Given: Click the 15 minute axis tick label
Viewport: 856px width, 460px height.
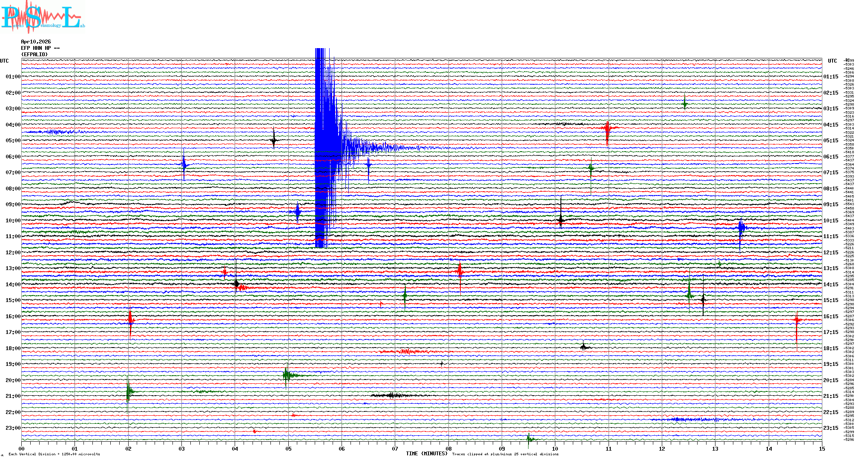Looking at the screenshot, I should tap(822, 448).
